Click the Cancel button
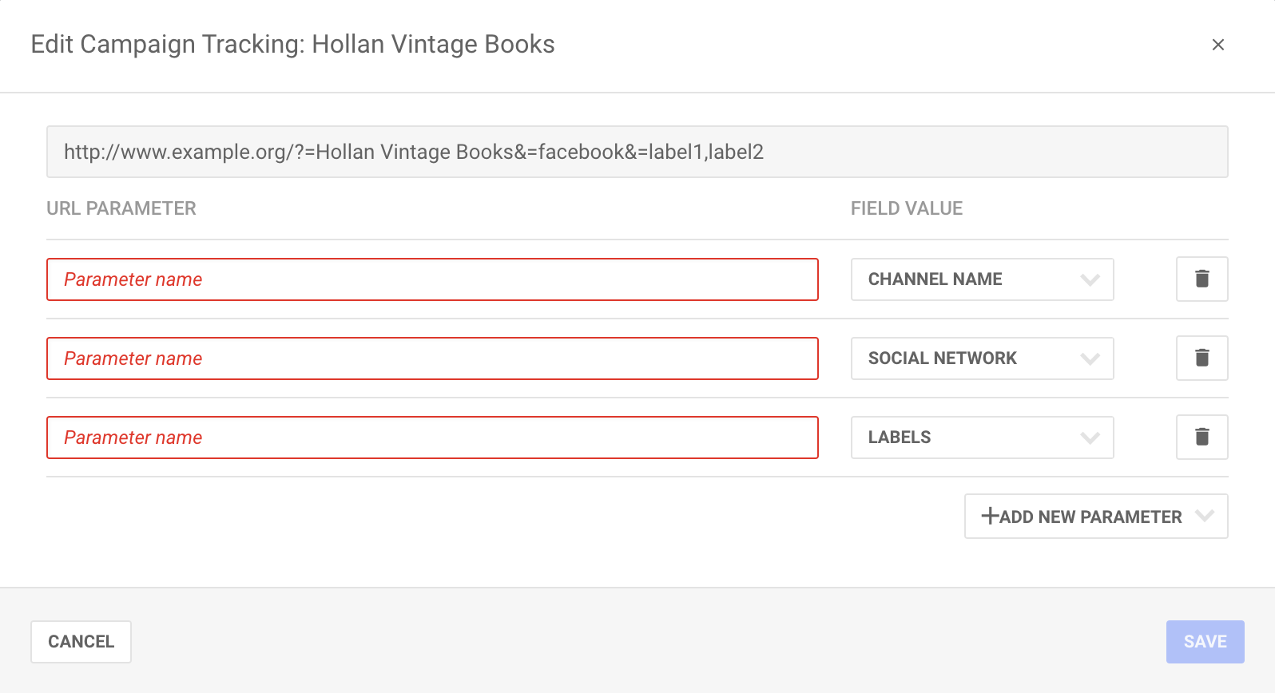The height and width of the screenshot is (693, 1275). [x=81, y=642]
